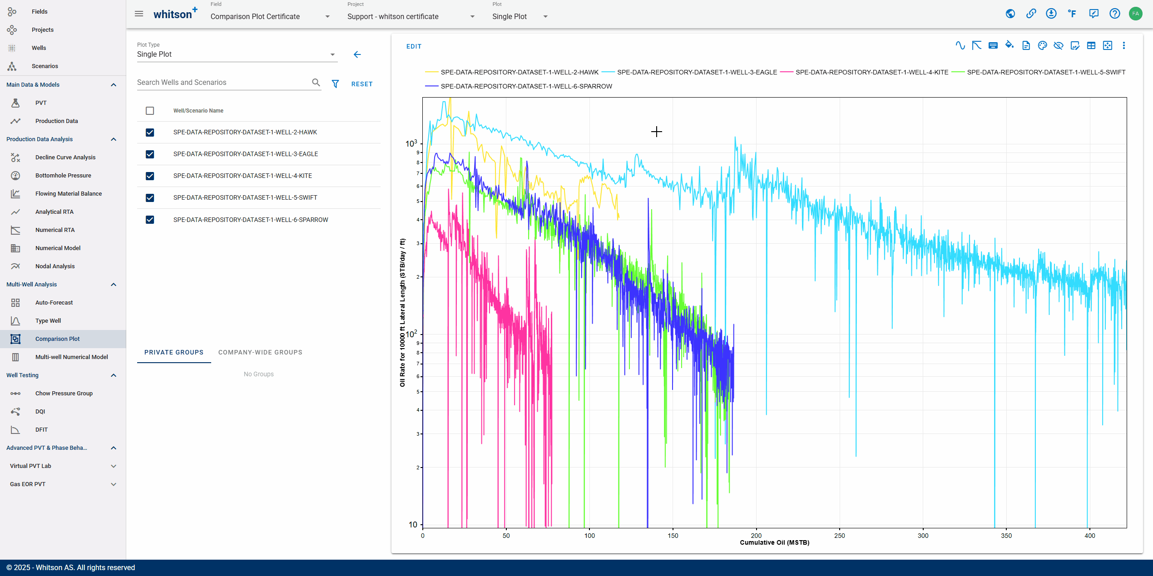1153x576 pixels.
Task: Open the FA user avatar menu
Action: 1136,14
